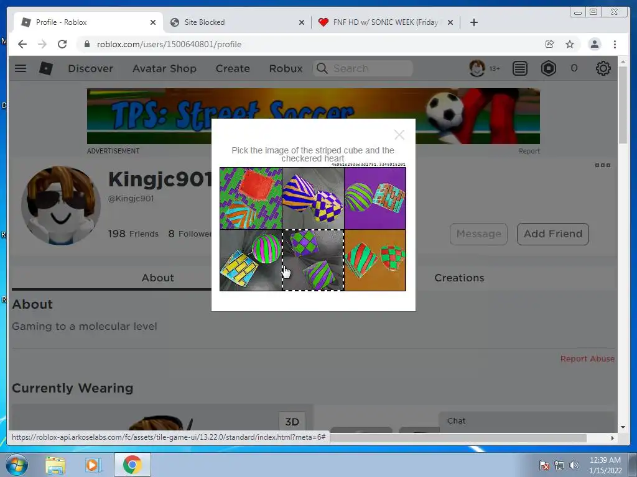Bookmark this page with the star icon
This screenshot has width=637, height=477.
coord(570,44)
